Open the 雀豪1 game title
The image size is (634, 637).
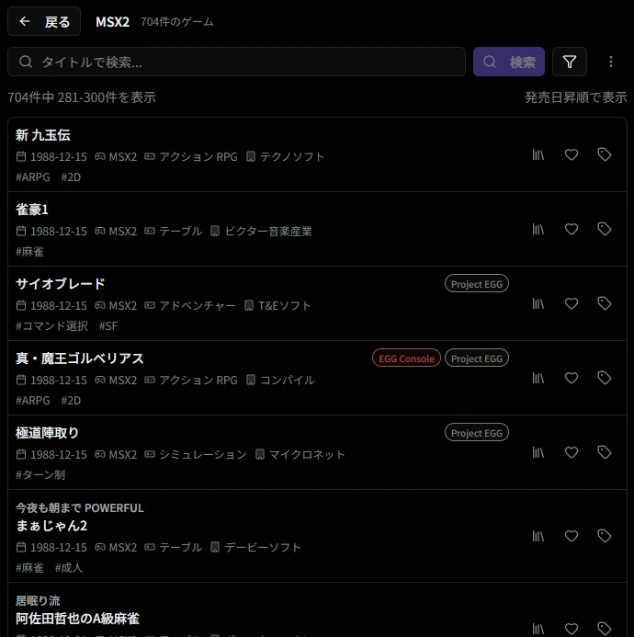tap(32, 210)
